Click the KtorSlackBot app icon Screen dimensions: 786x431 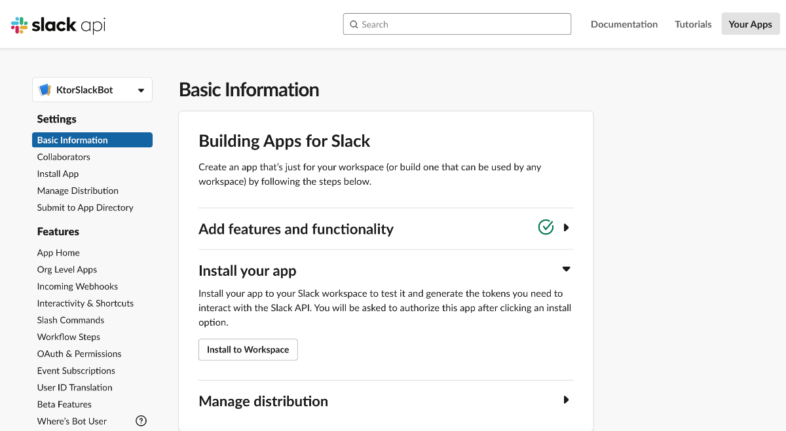point(45,90)
